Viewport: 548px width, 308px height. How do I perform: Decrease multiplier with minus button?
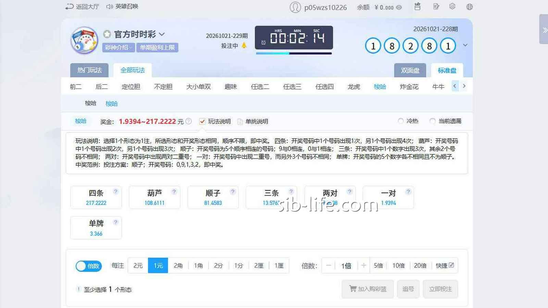(328, 266)
